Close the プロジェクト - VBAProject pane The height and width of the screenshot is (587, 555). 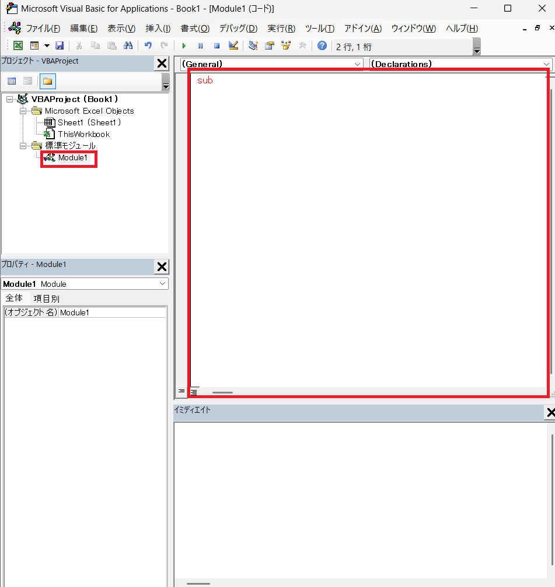point(162,64)
